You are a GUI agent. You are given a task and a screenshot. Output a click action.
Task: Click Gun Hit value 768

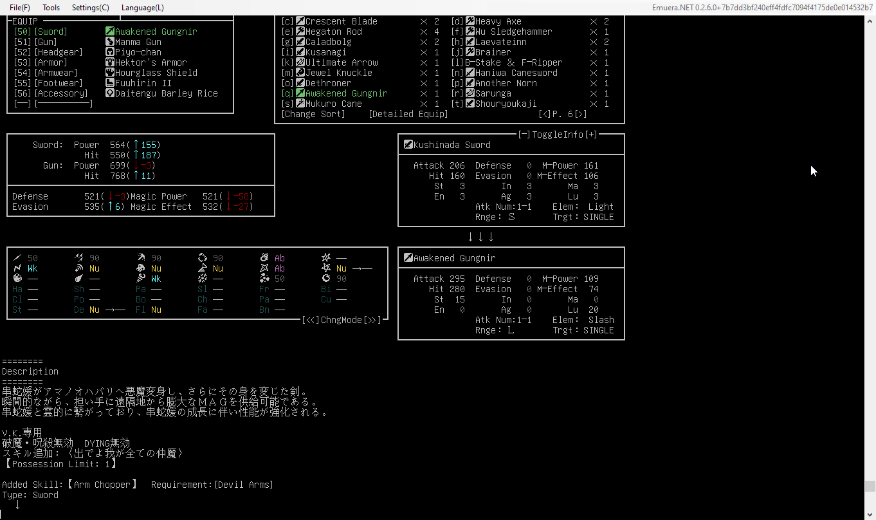click(x=118, y=176)
